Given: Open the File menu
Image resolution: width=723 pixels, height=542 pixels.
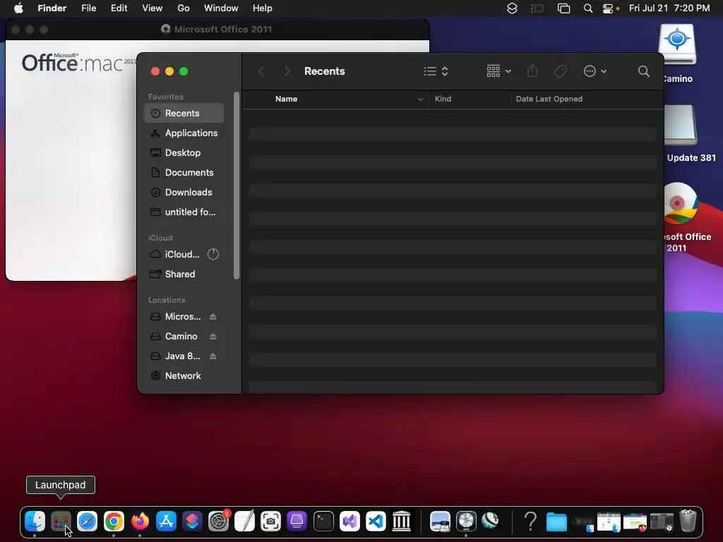Looking at the screenshot, I should pos(88,8).
